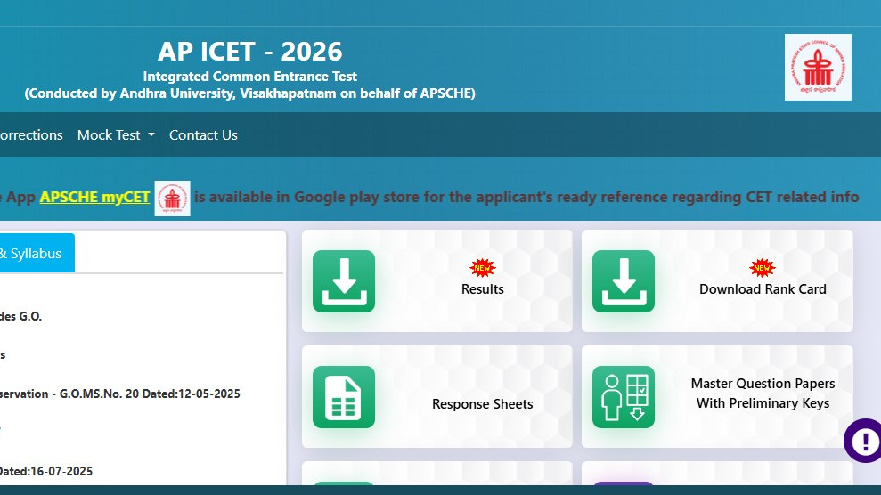Click the NEW badge above Results
The width and height of the screenshot is (881, 495).
(482, 268)
